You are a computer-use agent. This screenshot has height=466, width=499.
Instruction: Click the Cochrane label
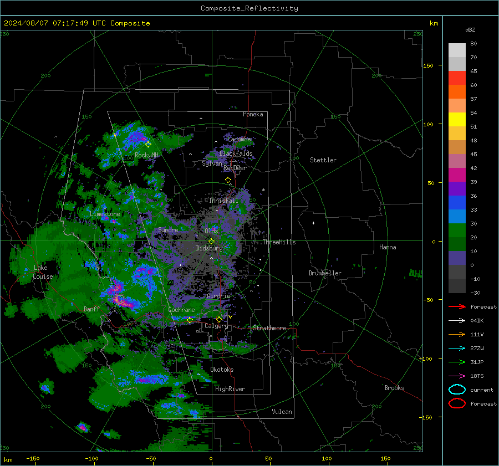pyautogui.click(x=181, y=310)
